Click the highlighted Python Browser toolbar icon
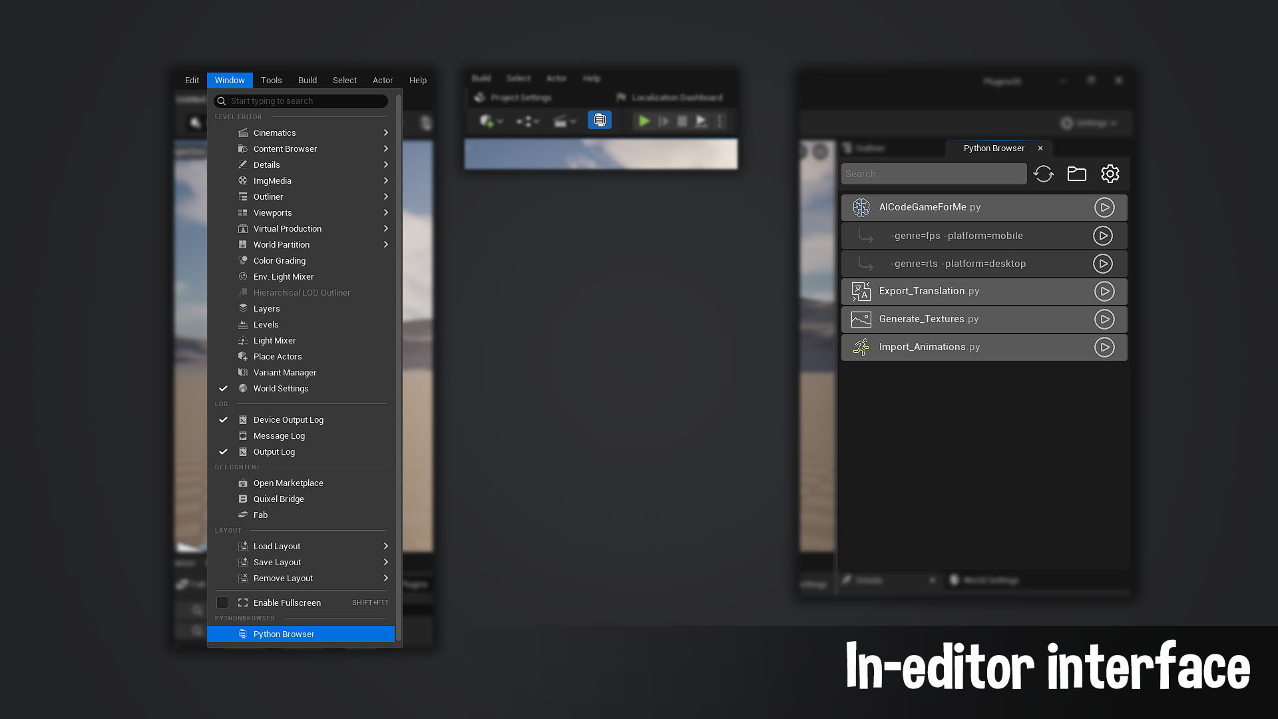The image size is (1278, 719). (x=600, y=120)
